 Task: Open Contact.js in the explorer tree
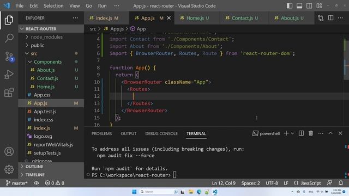(x=51, y=78)
